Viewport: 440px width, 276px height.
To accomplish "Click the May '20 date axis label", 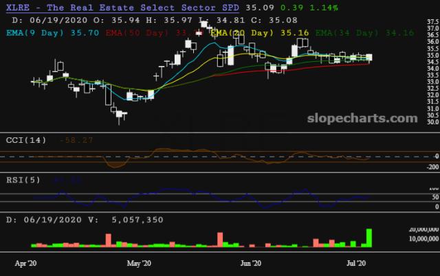I will click(x=139, y=262).
